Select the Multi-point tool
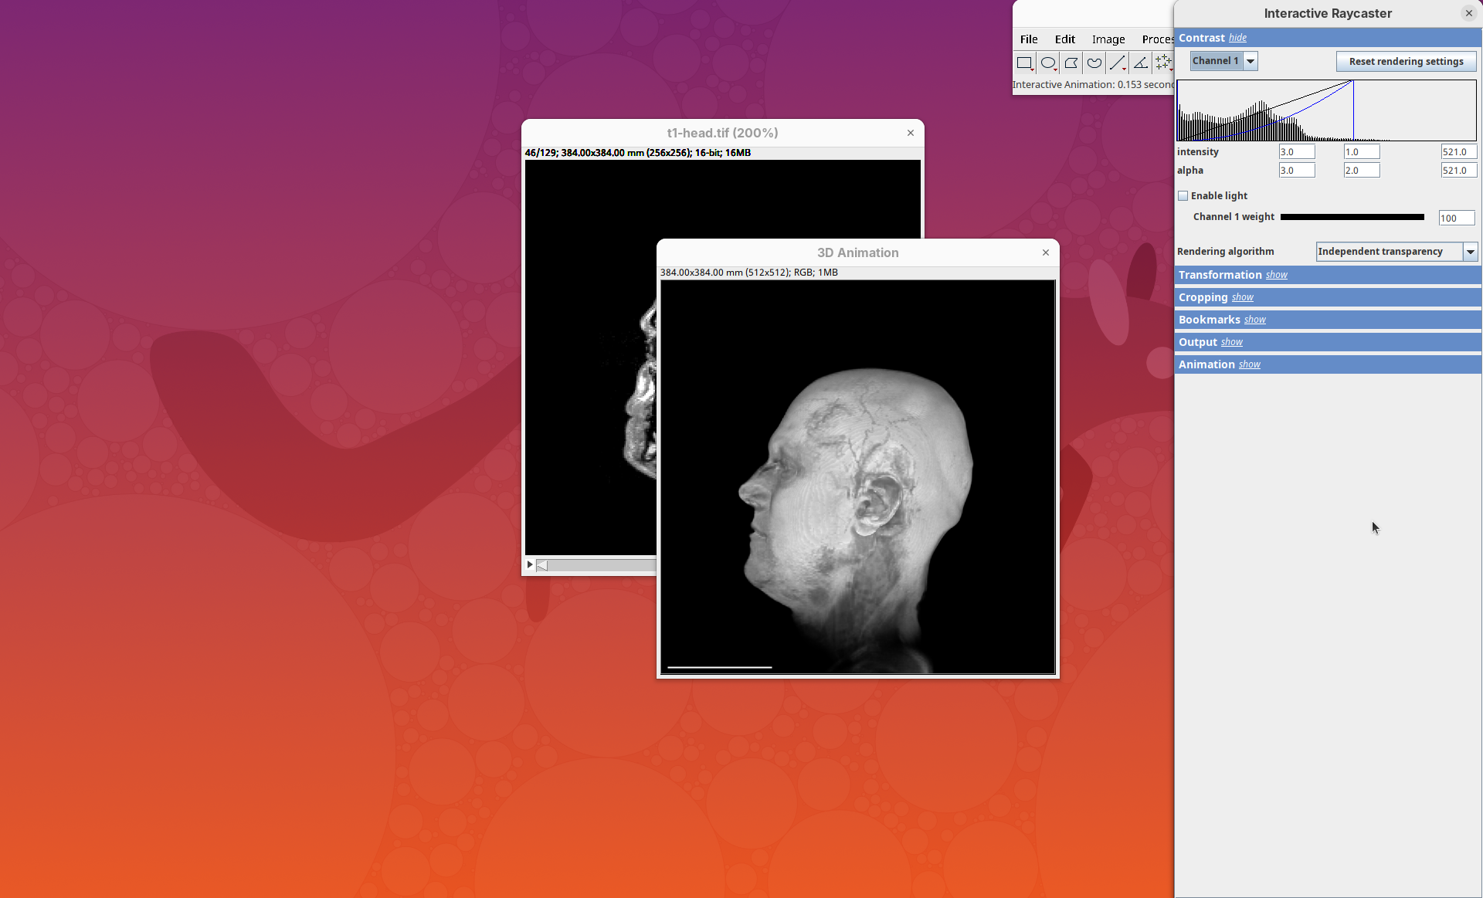 pyautogui.click(x=1163, y=63)
